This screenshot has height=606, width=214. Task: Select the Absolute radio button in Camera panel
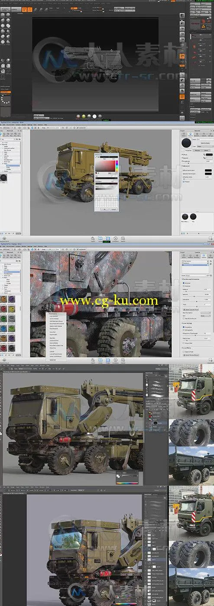tap(184, 286)
